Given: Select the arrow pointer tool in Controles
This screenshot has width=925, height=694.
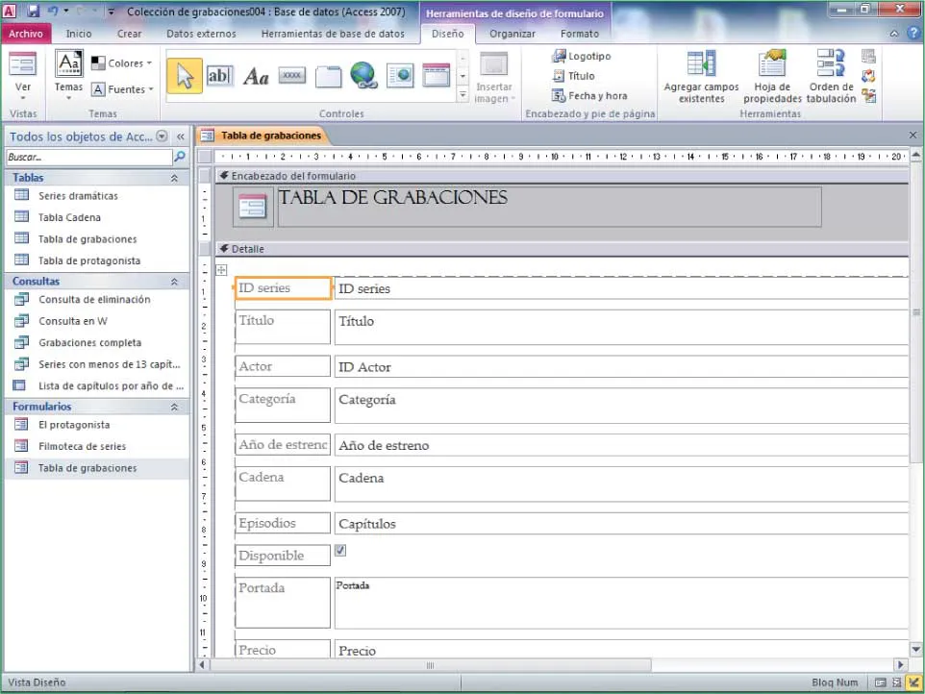Looking at the screenshot, I should pyautogui.click(x=184, y=76).
